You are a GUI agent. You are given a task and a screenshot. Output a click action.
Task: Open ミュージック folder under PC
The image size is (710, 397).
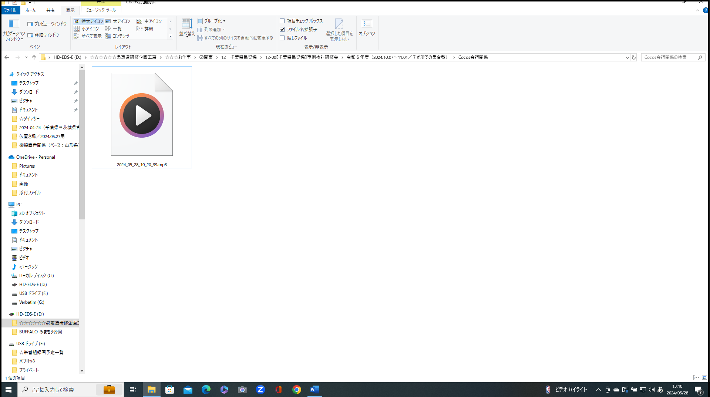point(28,267)
